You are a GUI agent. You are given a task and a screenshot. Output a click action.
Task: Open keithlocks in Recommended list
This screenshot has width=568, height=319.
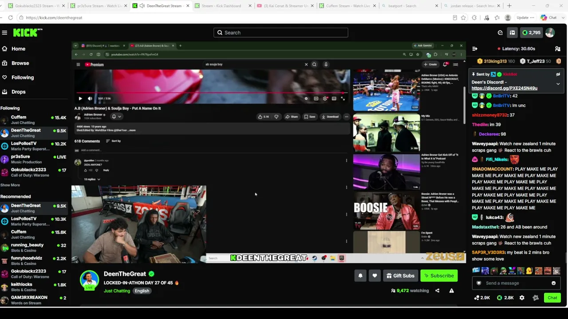click(34, 287)
